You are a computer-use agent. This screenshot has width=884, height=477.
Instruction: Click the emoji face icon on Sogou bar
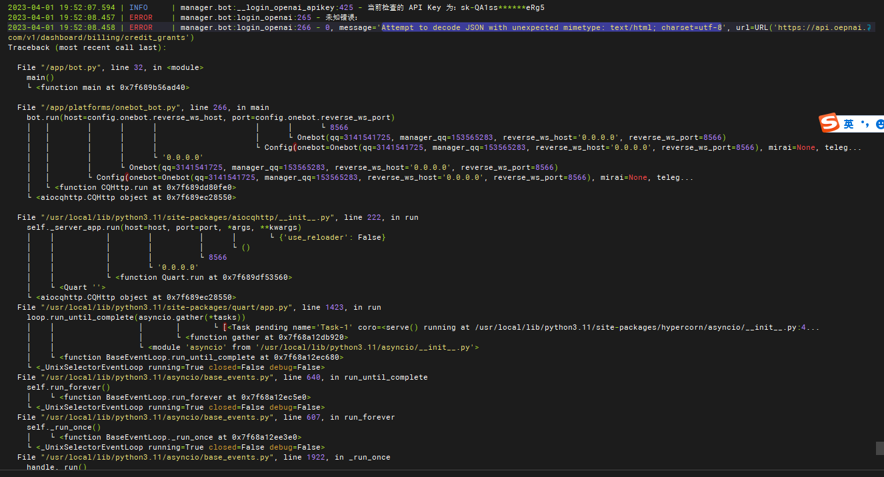(880, 124)
